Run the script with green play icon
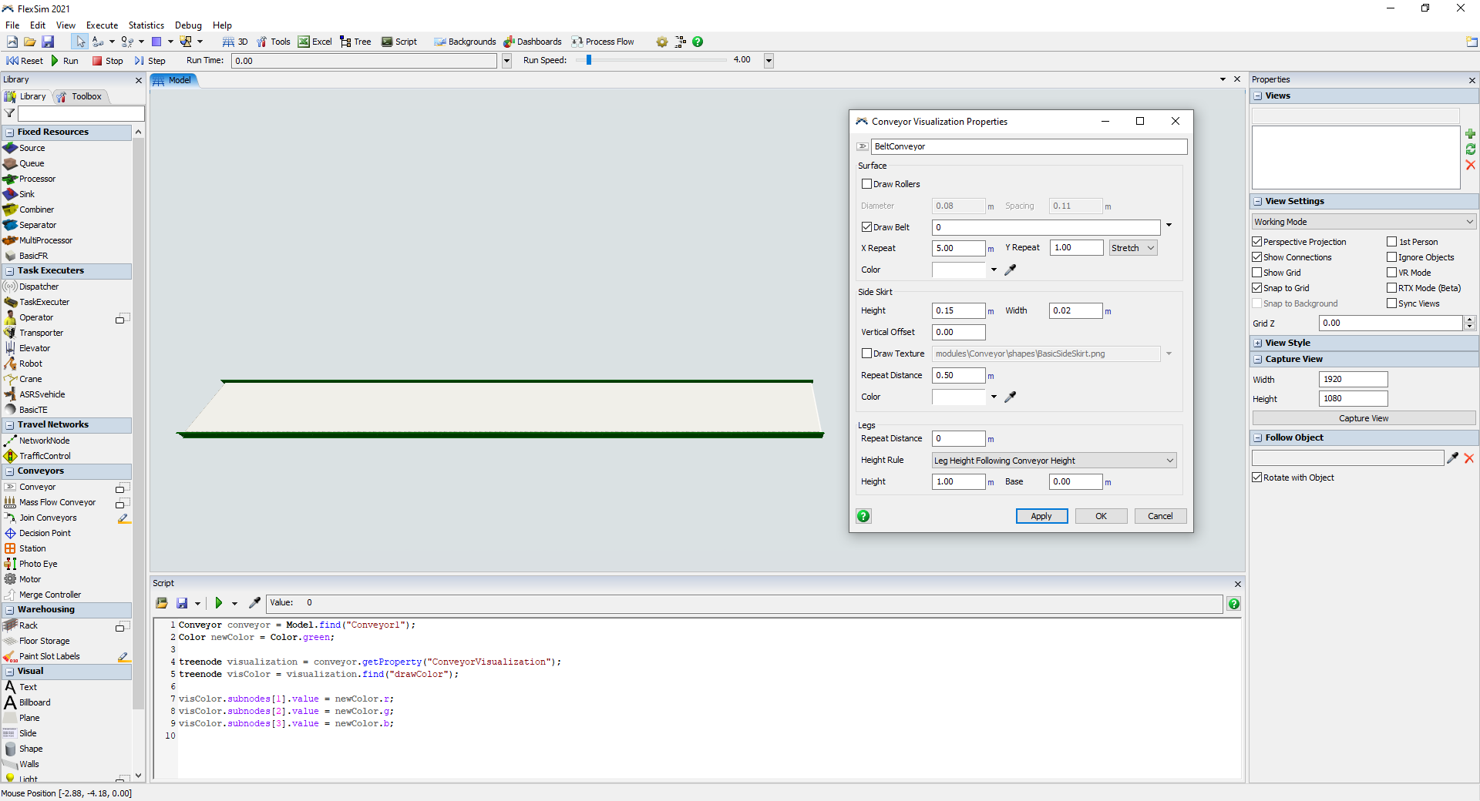Screen dimensions: 1480x801 (x=219, y=603)
